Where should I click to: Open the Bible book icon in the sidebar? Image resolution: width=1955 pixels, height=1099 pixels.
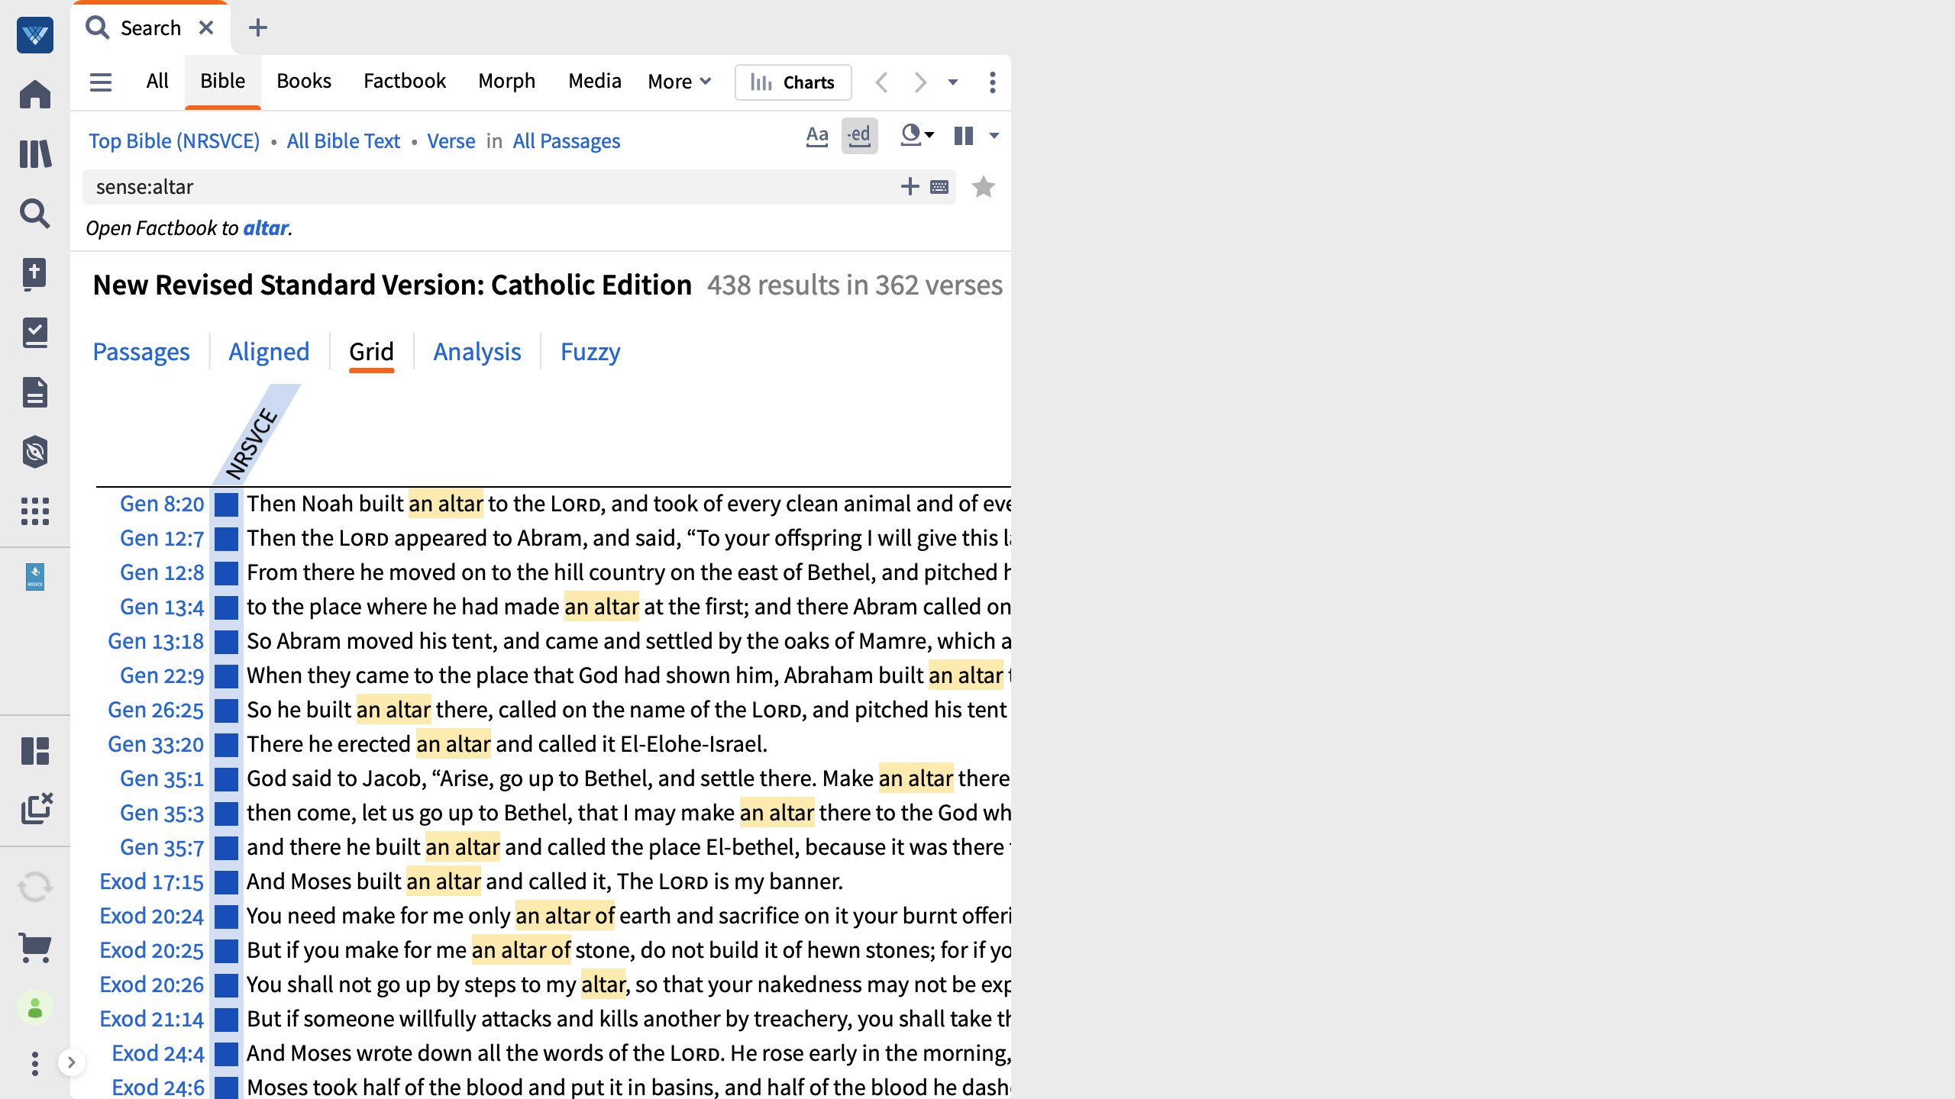tap(35, 273)
